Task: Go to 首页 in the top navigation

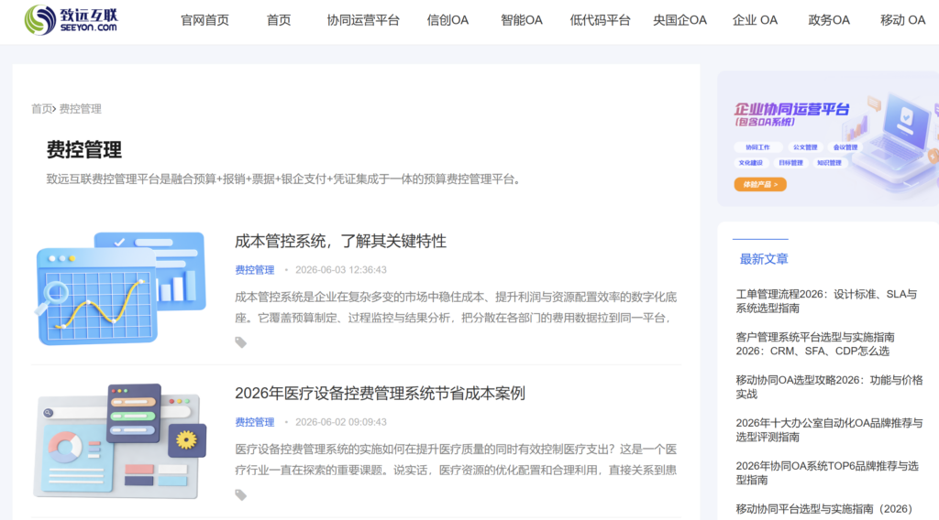Action: click(279, 20)
